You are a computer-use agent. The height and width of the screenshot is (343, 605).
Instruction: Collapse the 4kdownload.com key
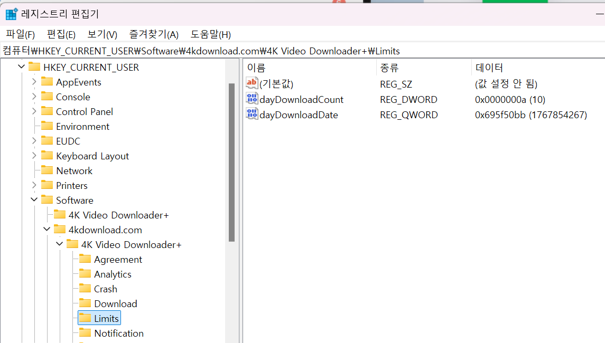(46, 230)
